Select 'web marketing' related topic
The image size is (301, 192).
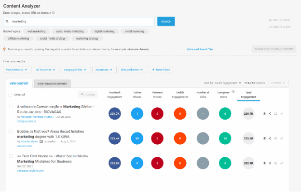(37, 31)
